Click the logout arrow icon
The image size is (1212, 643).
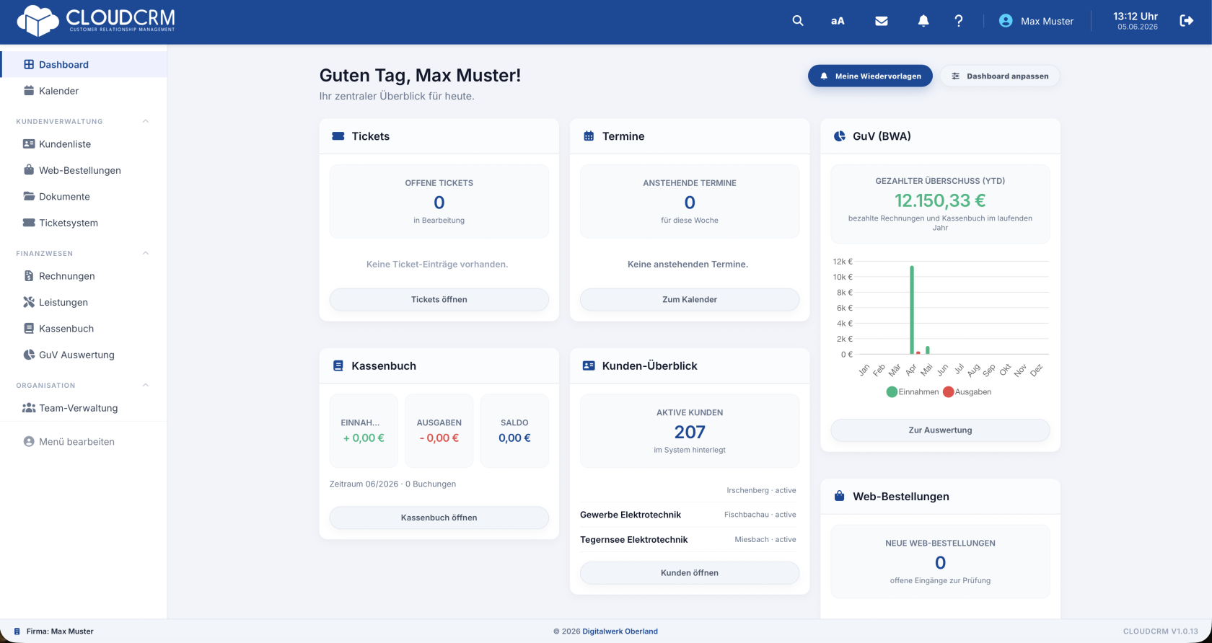pos(1187,21)
